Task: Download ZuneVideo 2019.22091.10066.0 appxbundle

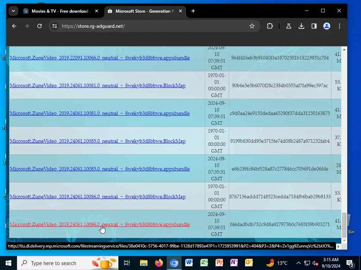Action: [x=100, y=58]
